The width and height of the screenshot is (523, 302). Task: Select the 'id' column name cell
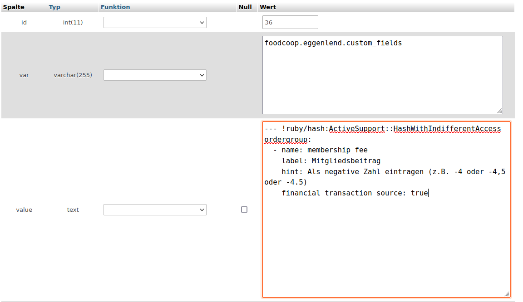24,23
